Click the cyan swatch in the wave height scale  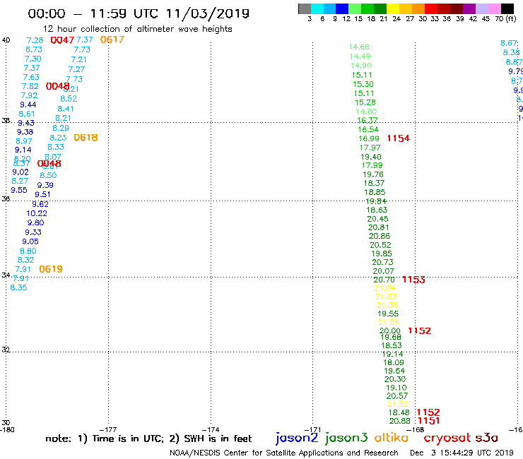coord(317,8)
